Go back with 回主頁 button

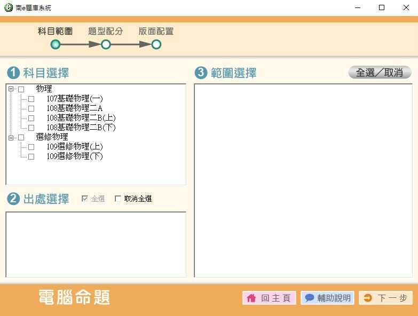[269, 298]
